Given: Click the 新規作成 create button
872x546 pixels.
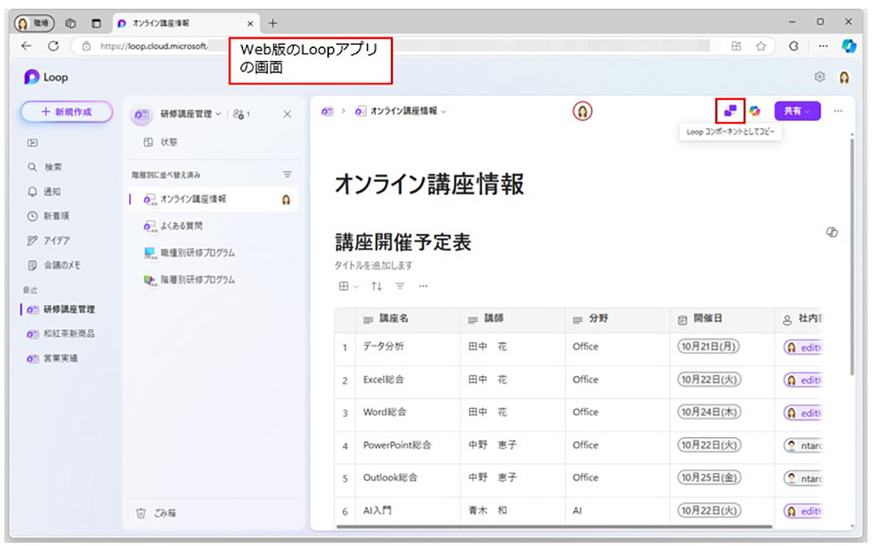Looking at the screenshot, I should coord(65,111).
